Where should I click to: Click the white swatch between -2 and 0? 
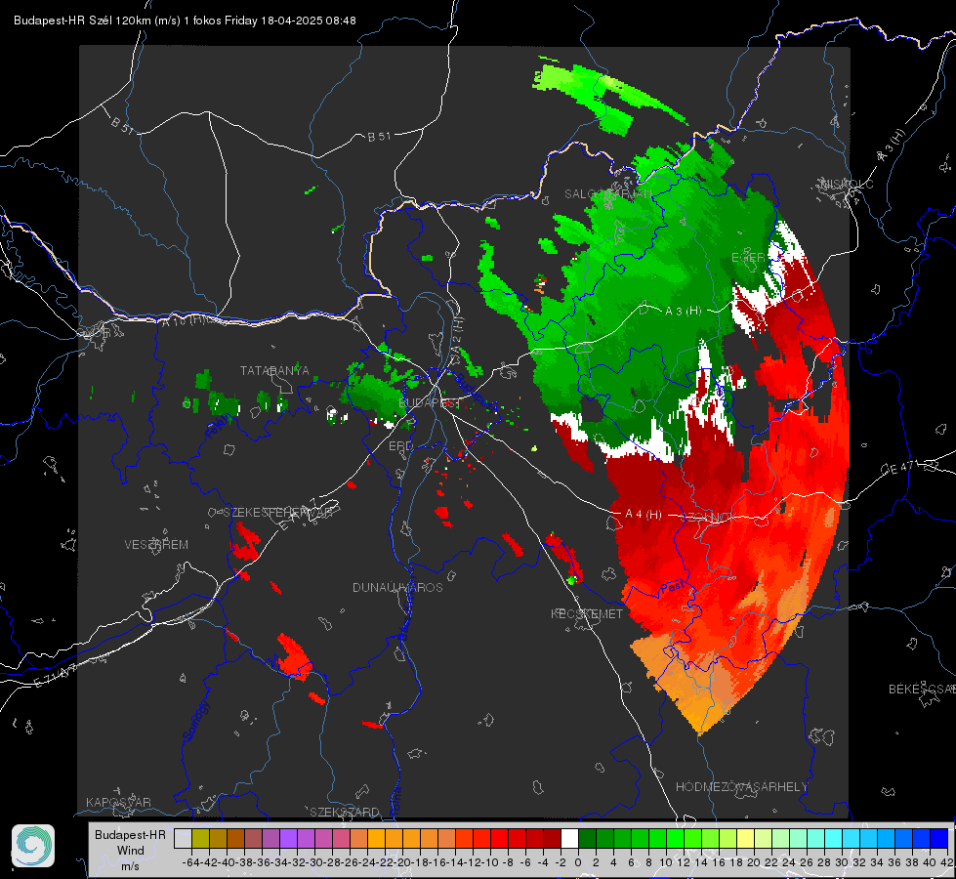coord(569,838)
